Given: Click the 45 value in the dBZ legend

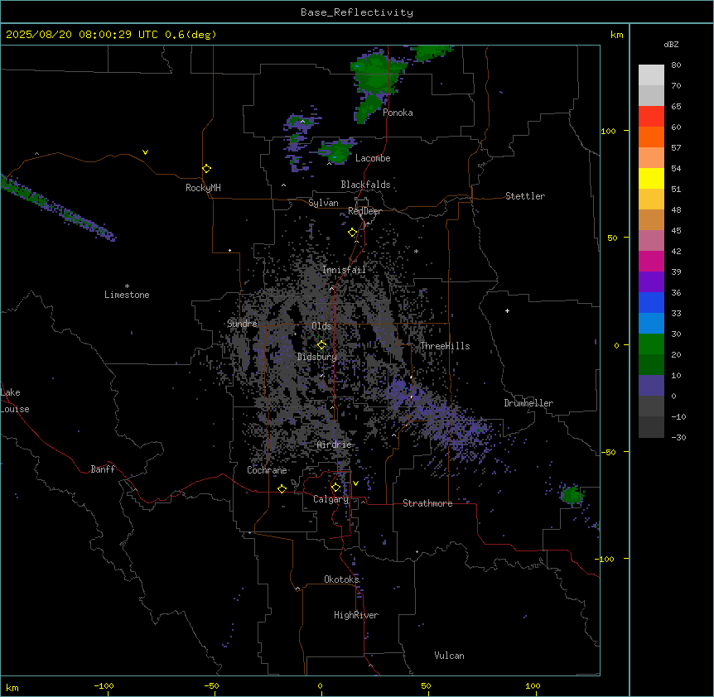Looking at the screenshot, I should pyautogui.click(x=676, y=231).
